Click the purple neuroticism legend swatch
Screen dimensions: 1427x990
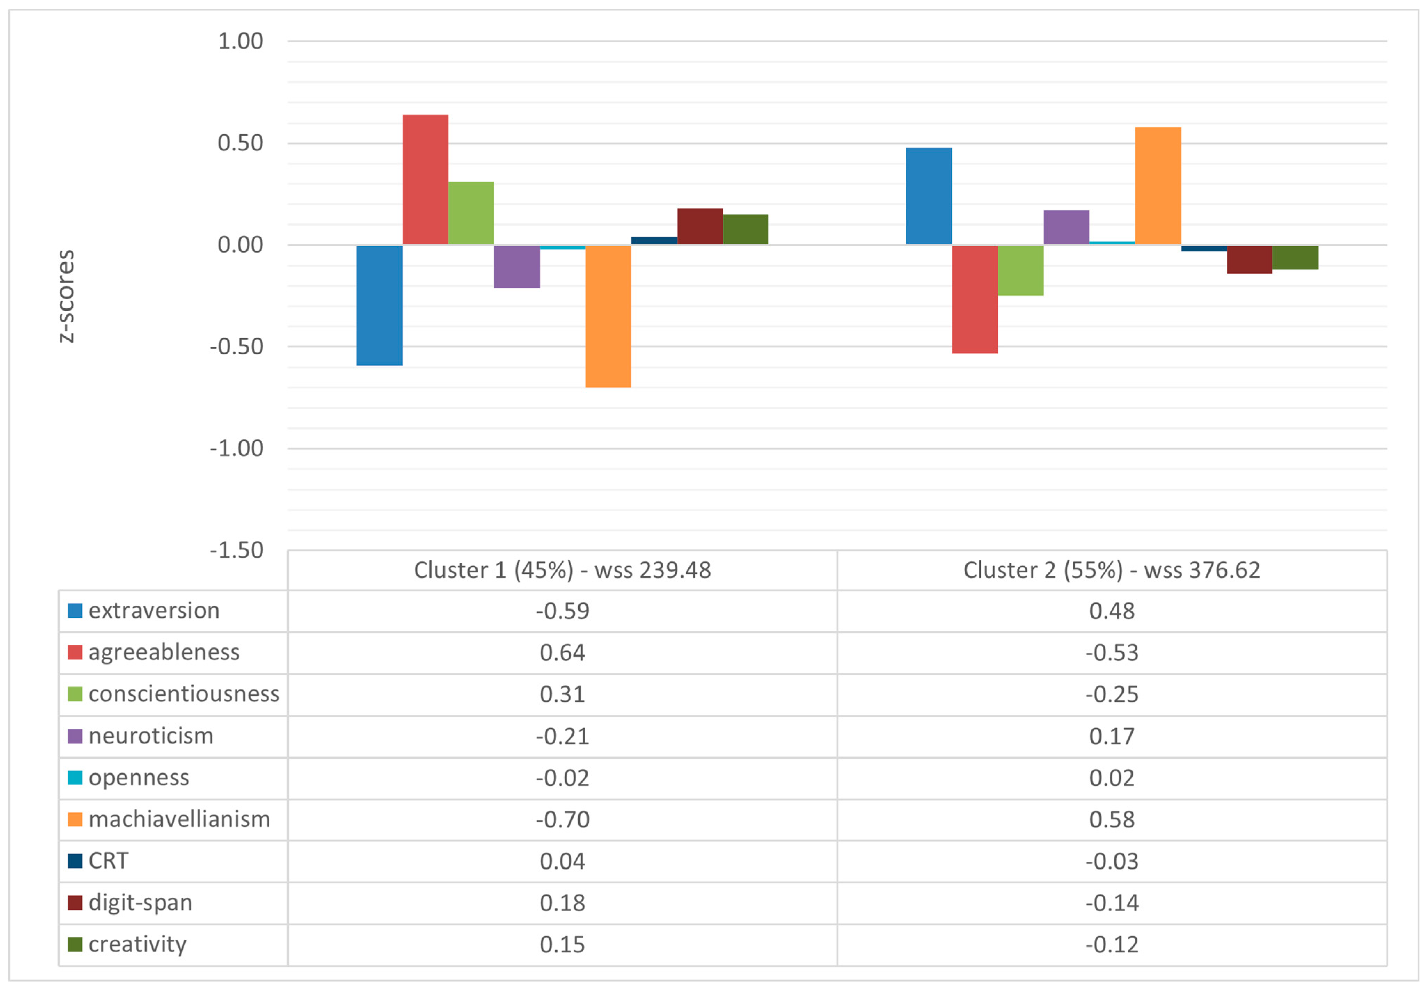pyautogui.click(x=75, y=736)
